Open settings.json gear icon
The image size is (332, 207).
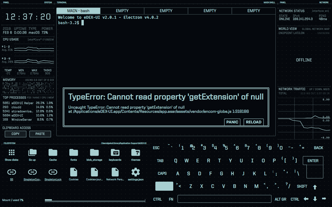pyautogui.click(x=136, y=172)
